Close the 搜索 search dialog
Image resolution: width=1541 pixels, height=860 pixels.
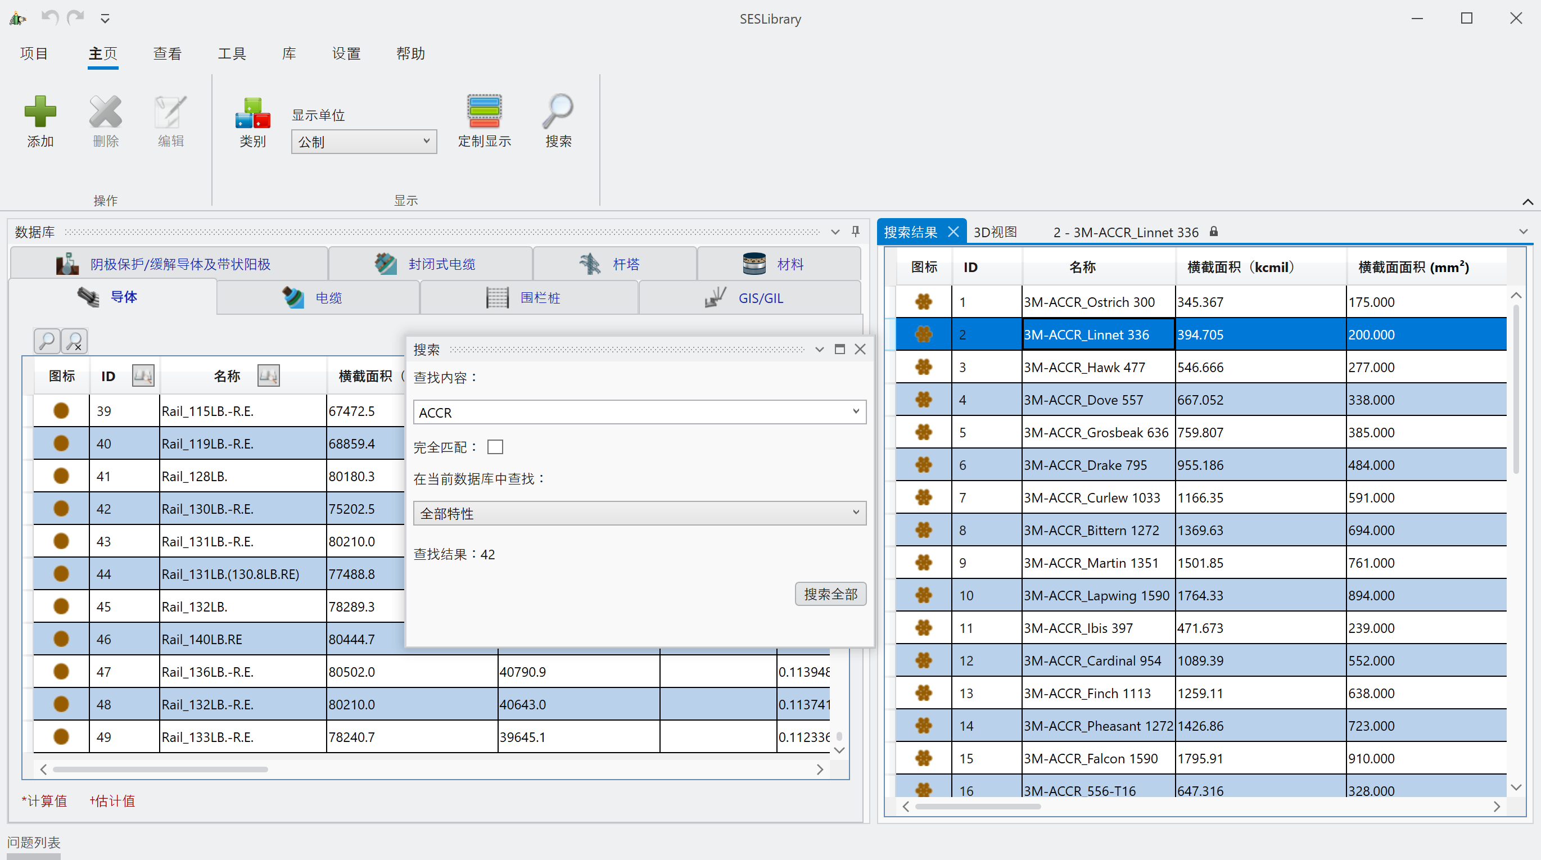coord(860,349)
